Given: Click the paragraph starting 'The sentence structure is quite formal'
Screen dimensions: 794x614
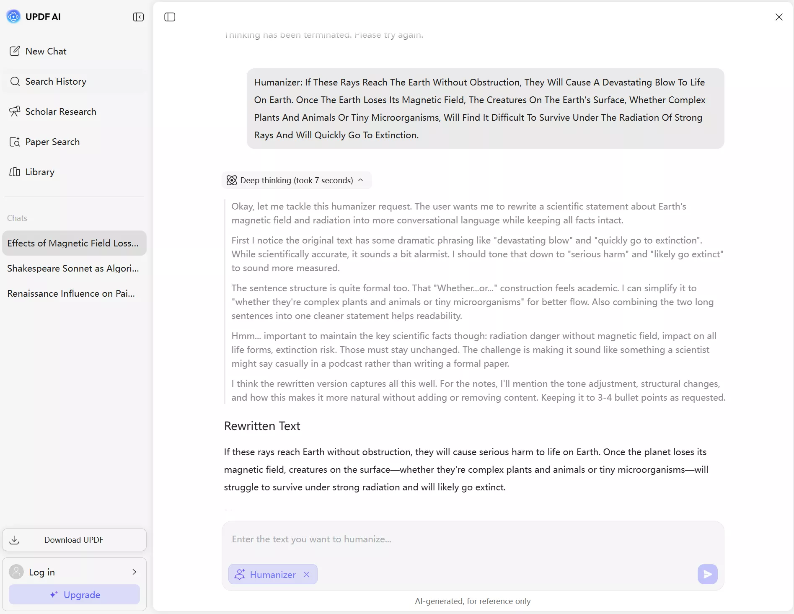Looking at the screenshot, I should (x=473, y=302).
